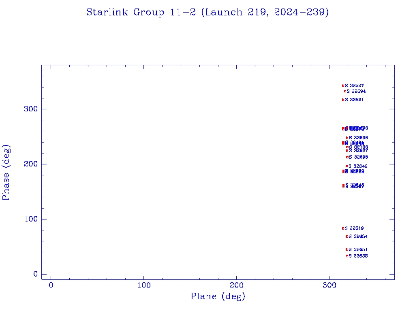This screenshot has width=415, height=311.
Task: Click the 0 tick label on Phase axis
Action: click(36, 274)
